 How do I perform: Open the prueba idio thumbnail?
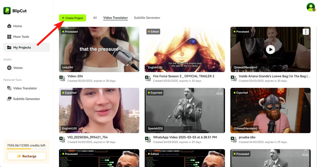[x=270, y=110]
